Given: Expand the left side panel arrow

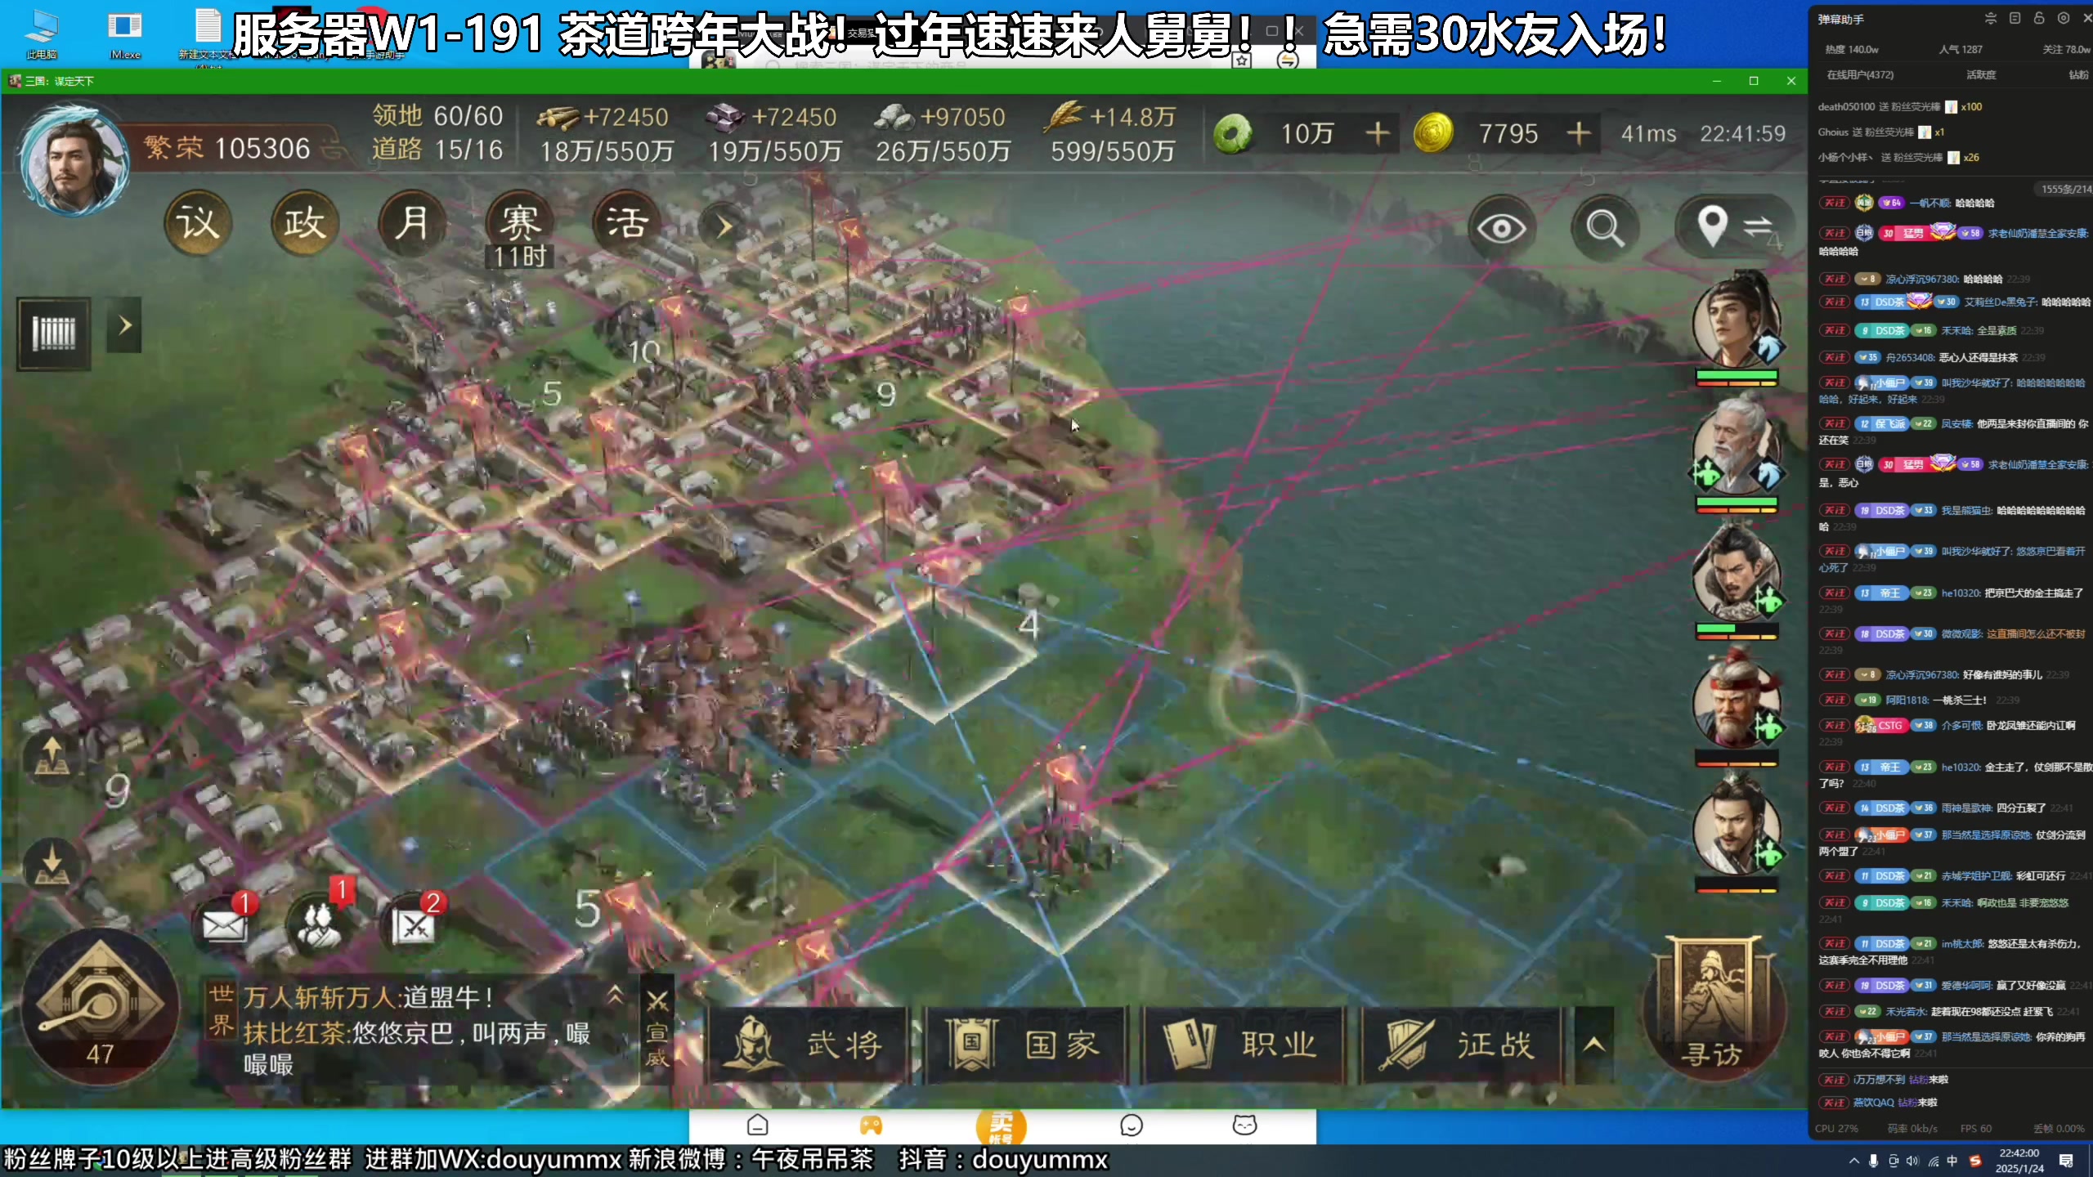Looking at the screenshot, I should (124, 325).
